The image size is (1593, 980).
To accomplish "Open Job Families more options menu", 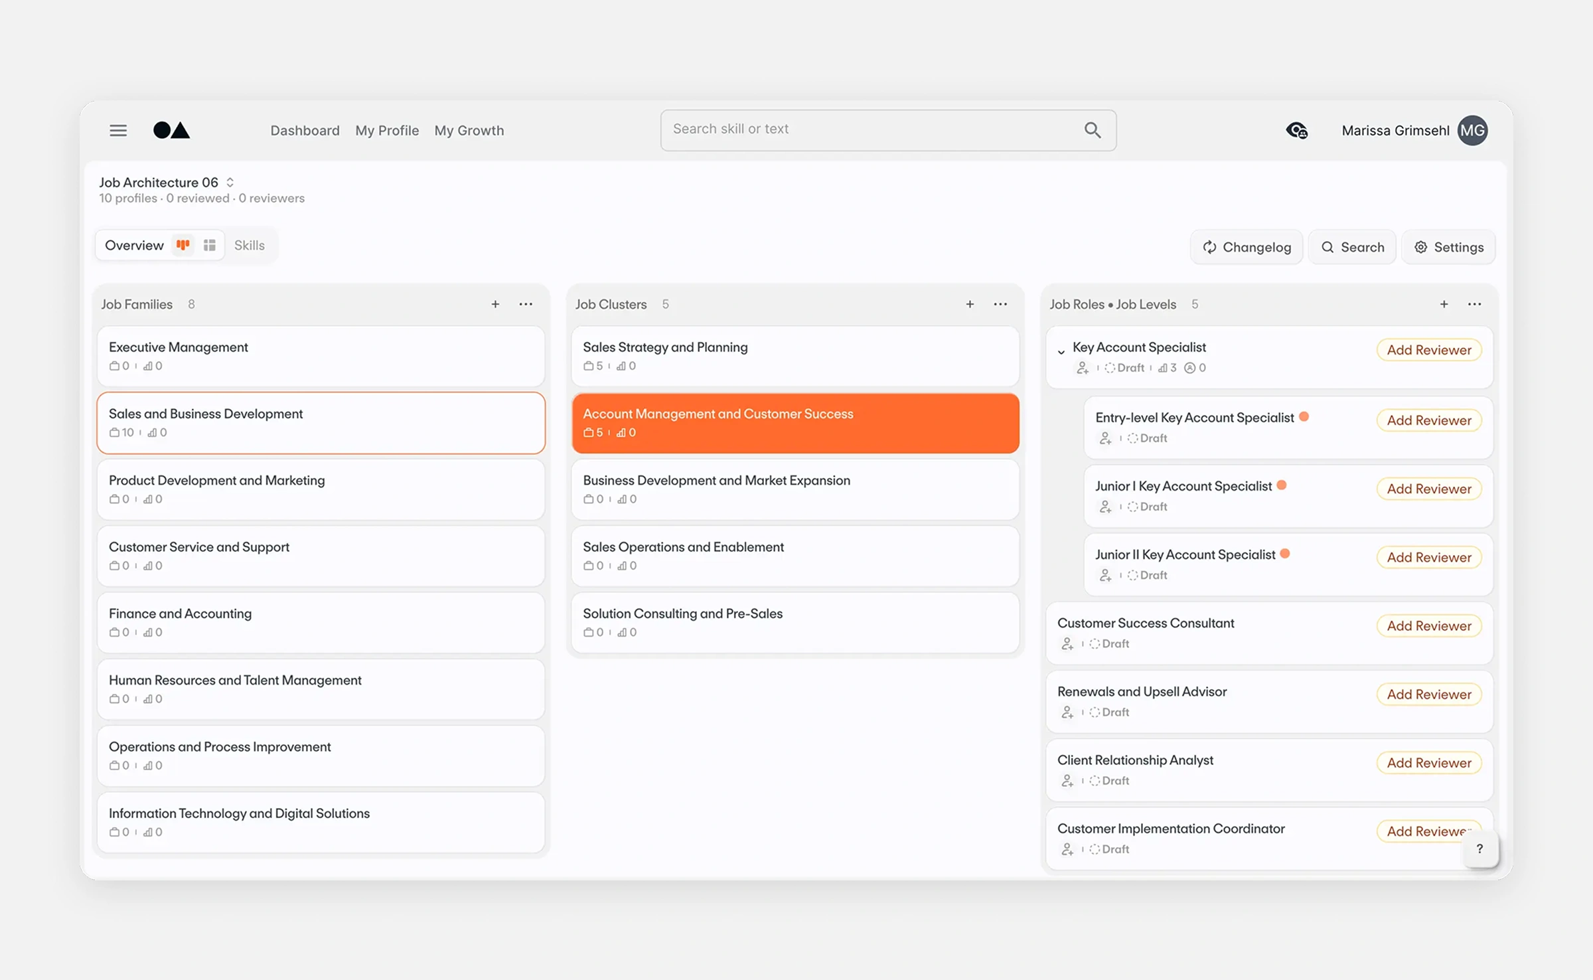I will (x=526, y=304).
